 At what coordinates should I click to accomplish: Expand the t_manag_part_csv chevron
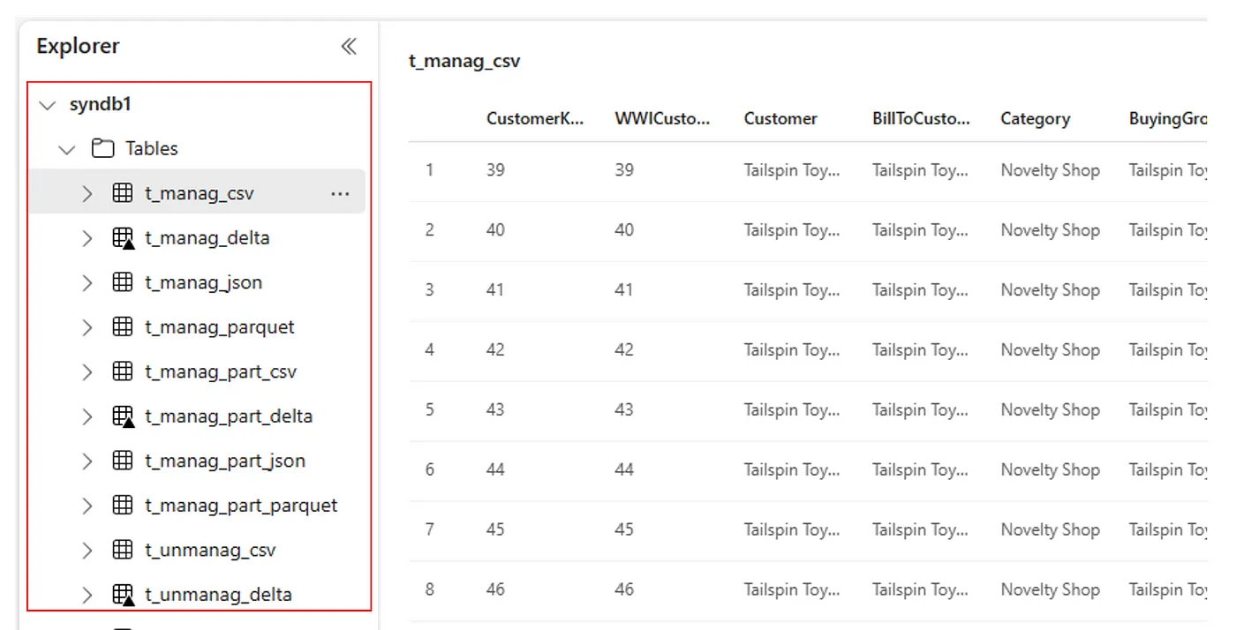[x=87, y=372]
